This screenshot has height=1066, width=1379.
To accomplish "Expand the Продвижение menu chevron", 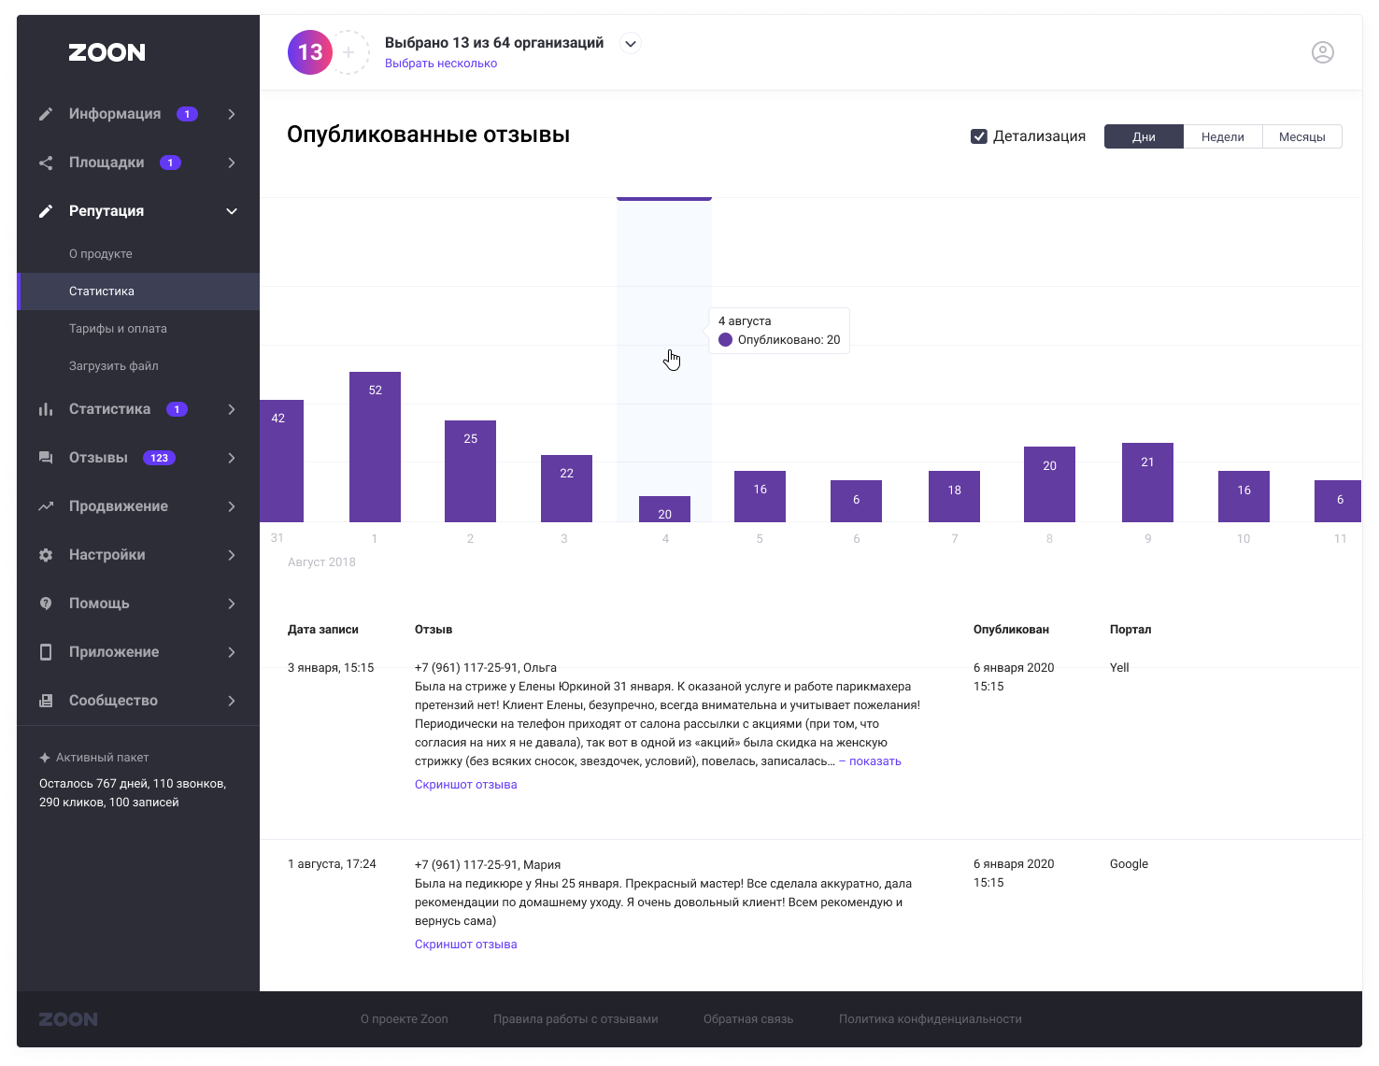I will coord(232,506).
